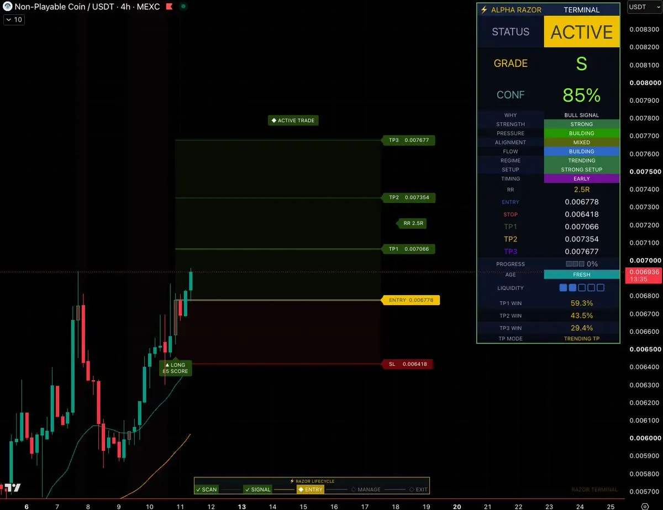Image resolution: width=663 pixels, height=510 pixels.
Task: Click the STRONG SETUP cell
Action: pos(582,170)
